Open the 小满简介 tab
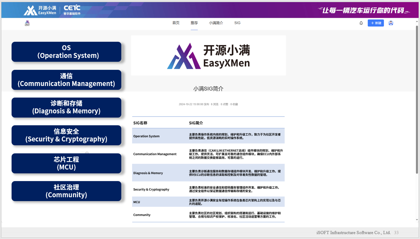The image size is (420, 239). point(216,23)
